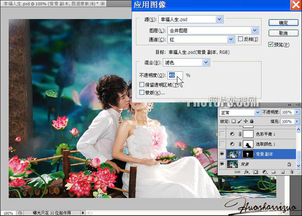Uncheck the 预览 preview checkbox

pos(271,45)
